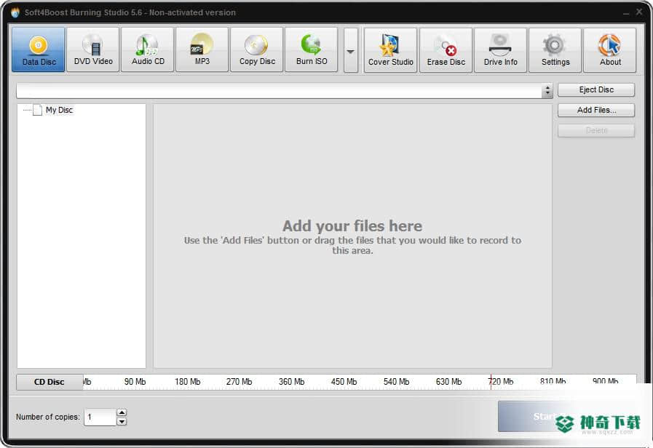Open the Settings dialog
Screen dimensions: 653x448
[555, 50]
